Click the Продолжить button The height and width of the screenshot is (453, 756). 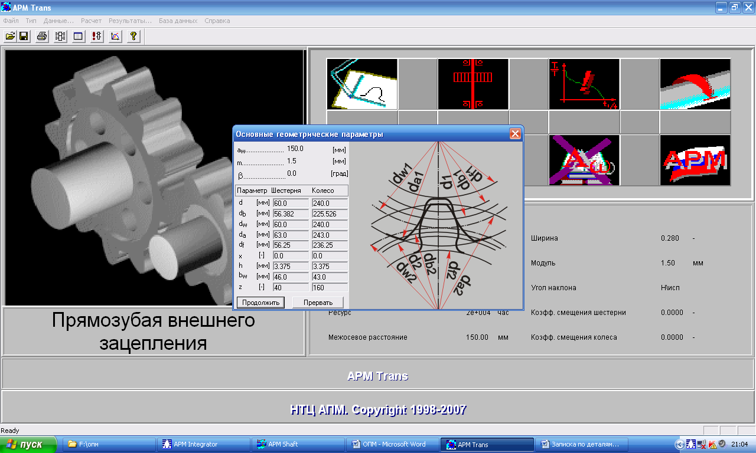coord(260,303)
